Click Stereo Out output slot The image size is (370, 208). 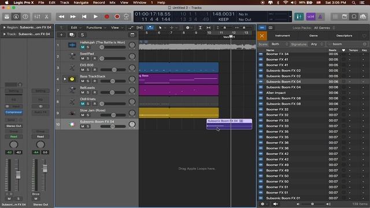(x=14, y=126)
